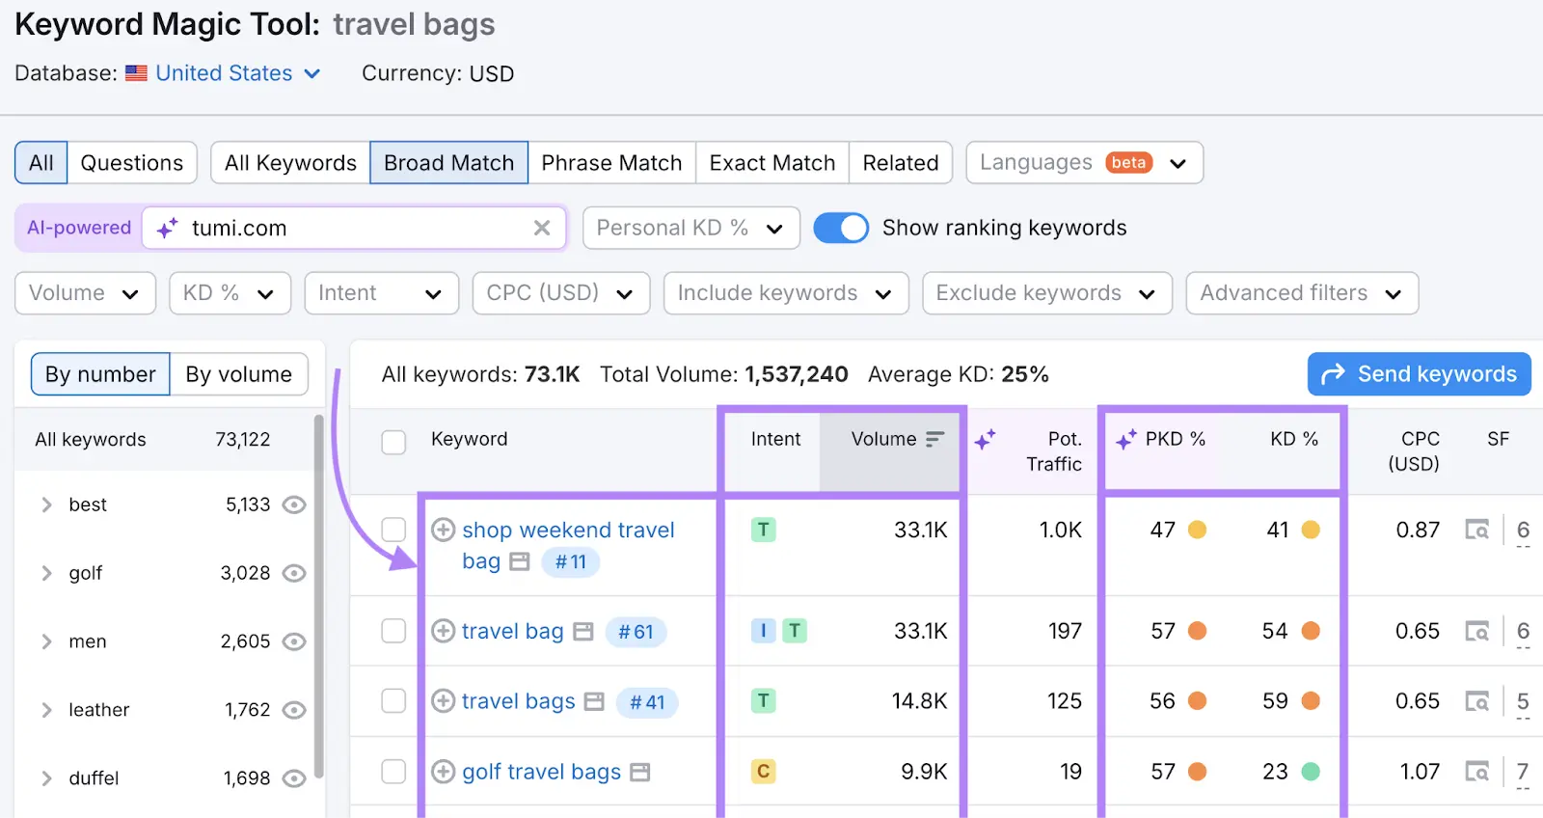
Task: Click plus icon beside 'travel bag' keyword
Action: click(443, 631)
